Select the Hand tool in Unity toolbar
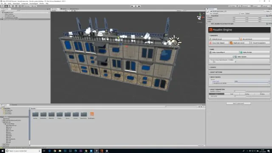 3,6
